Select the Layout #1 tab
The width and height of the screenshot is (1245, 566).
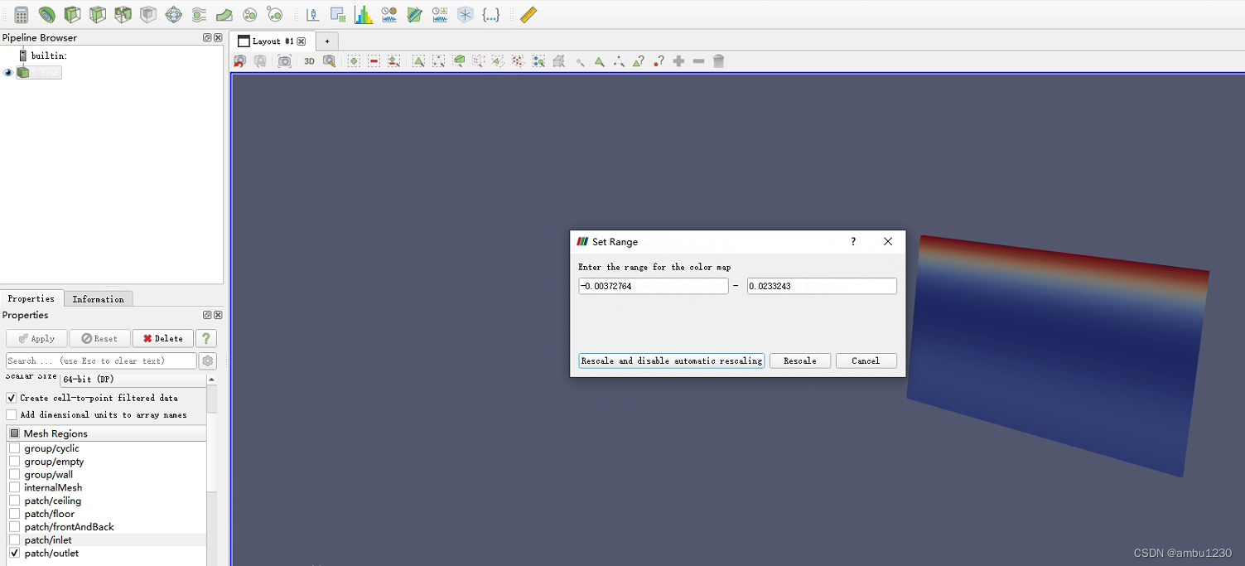[x=269, y=40]
